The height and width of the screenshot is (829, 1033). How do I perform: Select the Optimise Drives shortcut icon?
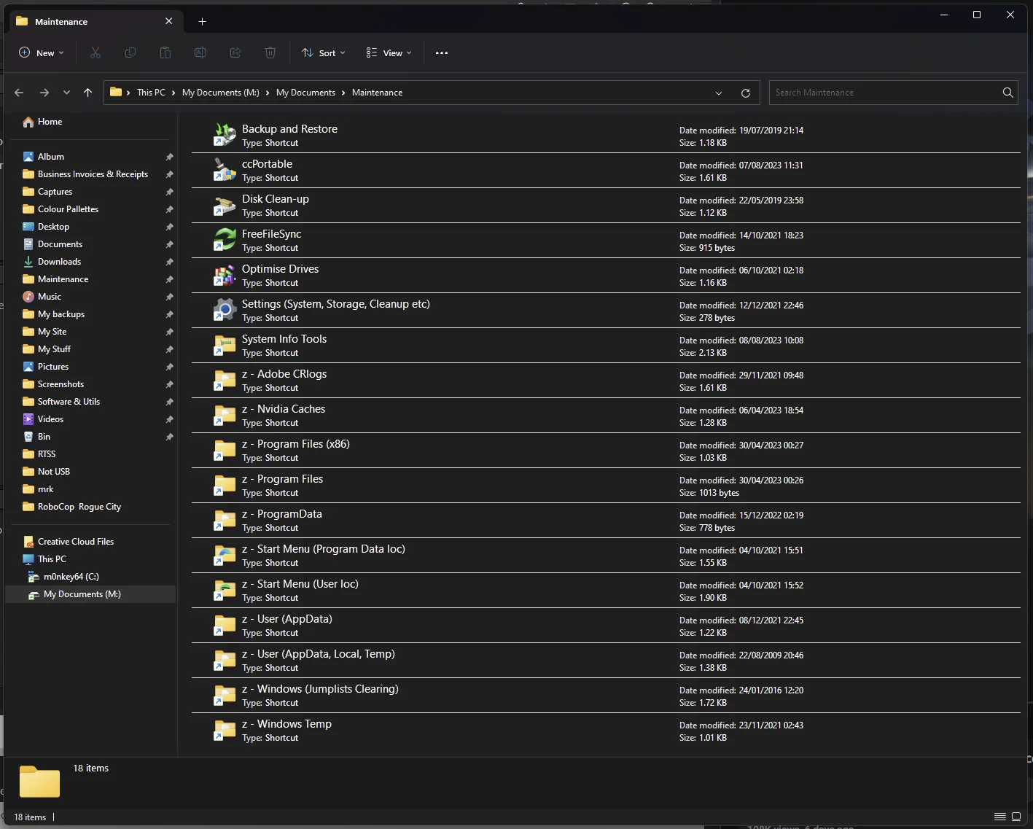(x=225, y=275)
